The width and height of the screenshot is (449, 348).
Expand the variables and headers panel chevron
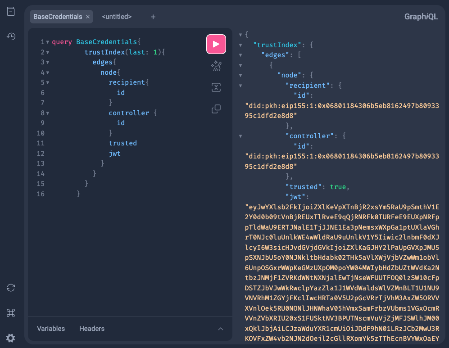(x=221, y=329)
